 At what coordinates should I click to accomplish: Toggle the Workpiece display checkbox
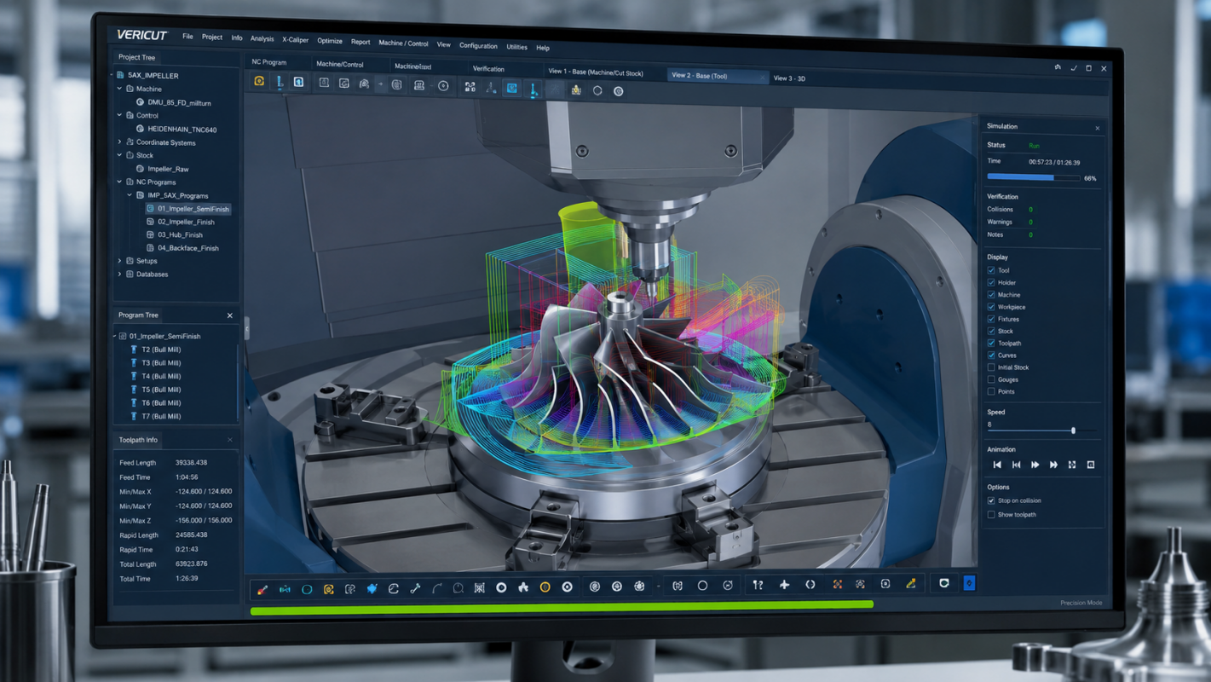[991, 307]
